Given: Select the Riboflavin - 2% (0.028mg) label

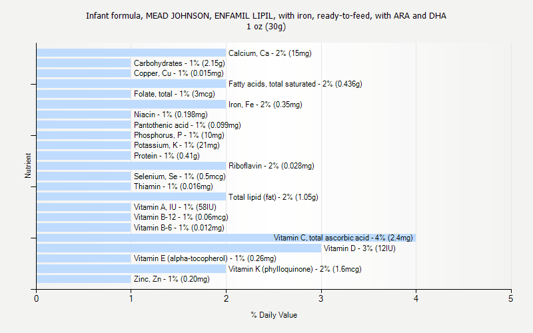Looking at the screenshot, I should (271, 166).
